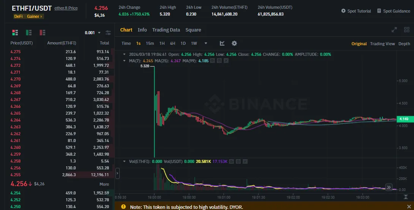The width and height of the screenshot is (414, 210).
Task: Click the warning icon in volatility note
Action: pyautogui.click(x=123, y=207)
